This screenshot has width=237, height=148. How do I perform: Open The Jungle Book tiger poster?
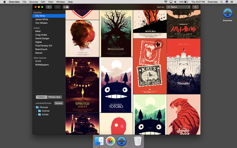pos(183,115)
